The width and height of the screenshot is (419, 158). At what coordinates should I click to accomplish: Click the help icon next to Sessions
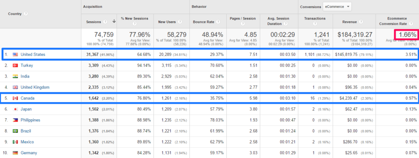tap(106, 22)
